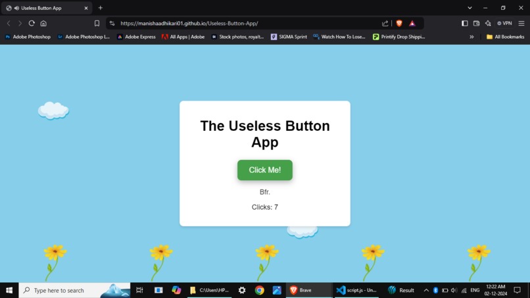Close the Useless Button App tab
The width and height of the screenshot is (530, 298).
point(86,8)
